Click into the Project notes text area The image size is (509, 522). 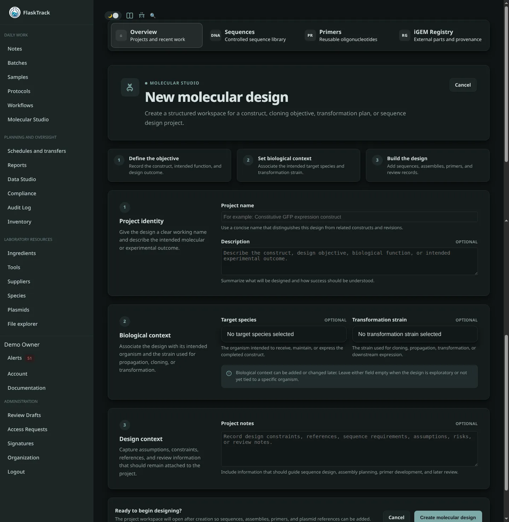click(349, 448)
